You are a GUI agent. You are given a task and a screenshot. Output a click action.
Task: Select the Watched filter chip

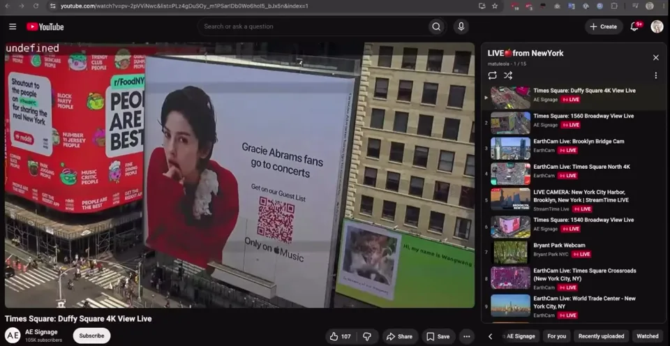click(648, 336)
